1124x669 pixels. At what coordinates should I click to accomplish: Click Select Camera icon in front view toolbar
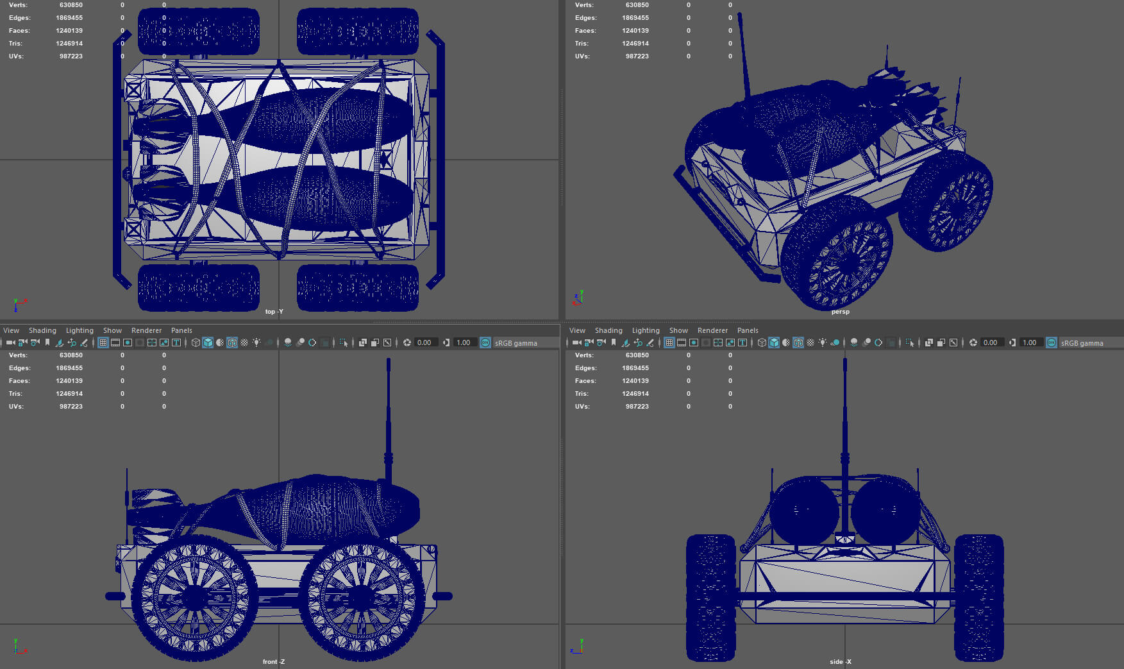tap(10, 343)
